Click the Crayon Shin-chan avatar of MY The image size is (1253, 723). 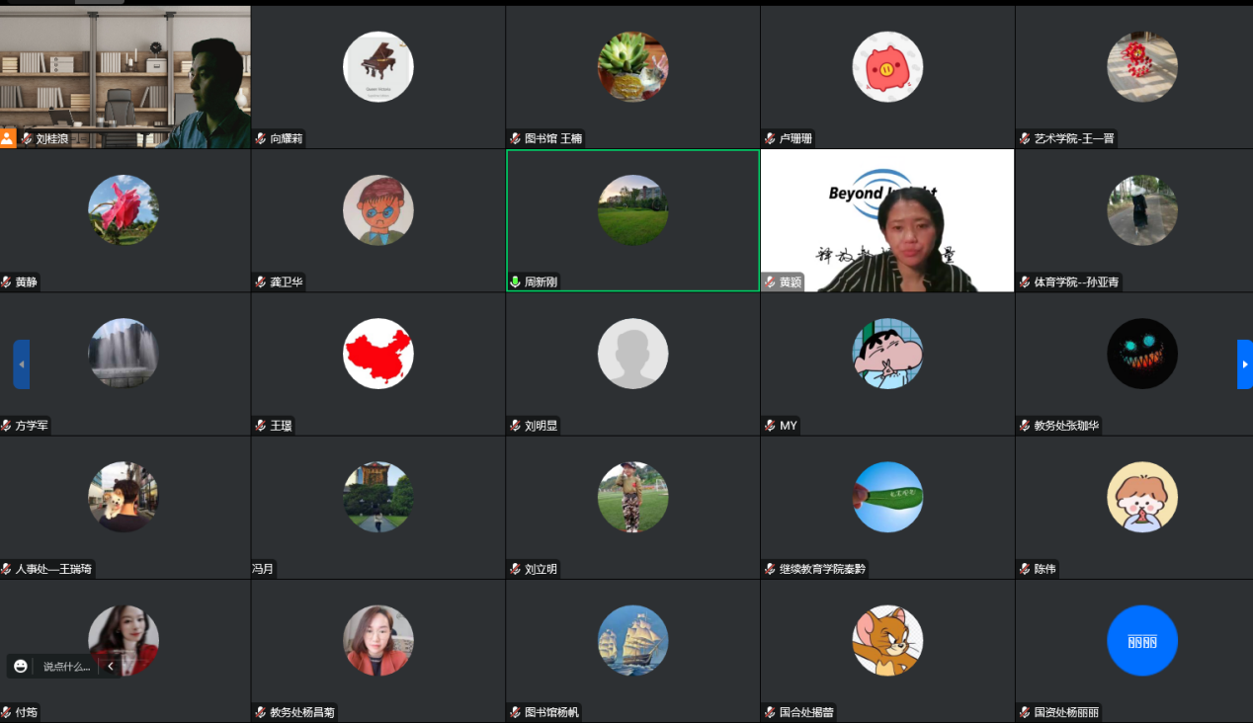(887, 354)
